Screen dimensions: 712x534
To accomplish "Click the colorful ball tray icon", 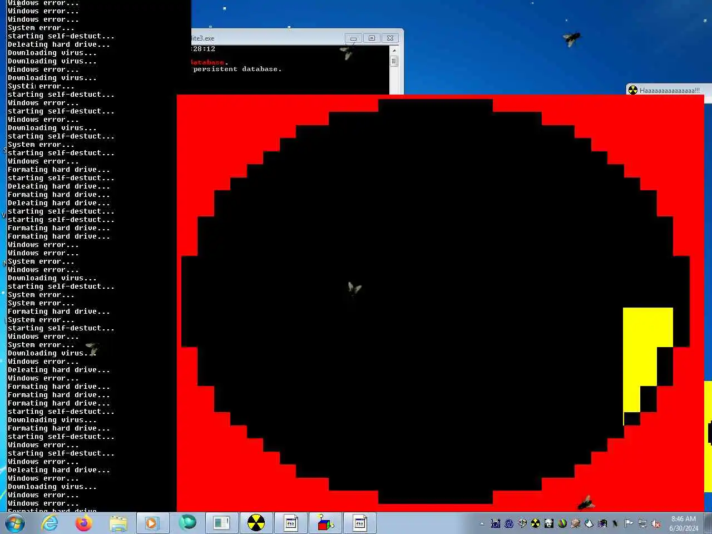I will click(x=562, y=523).
